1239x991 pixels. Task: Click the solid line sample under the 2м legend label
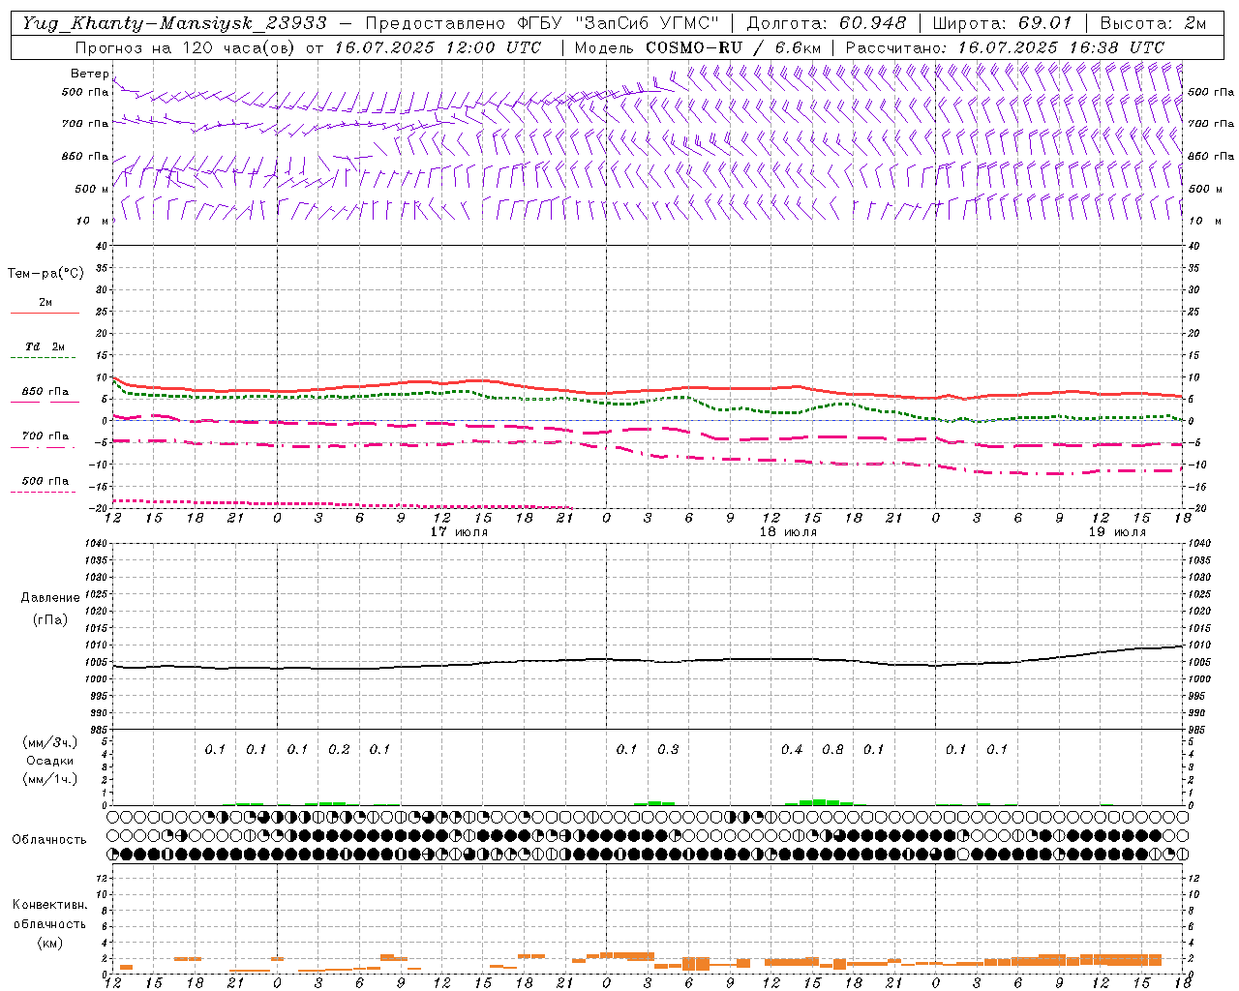(x=45, y=313)
